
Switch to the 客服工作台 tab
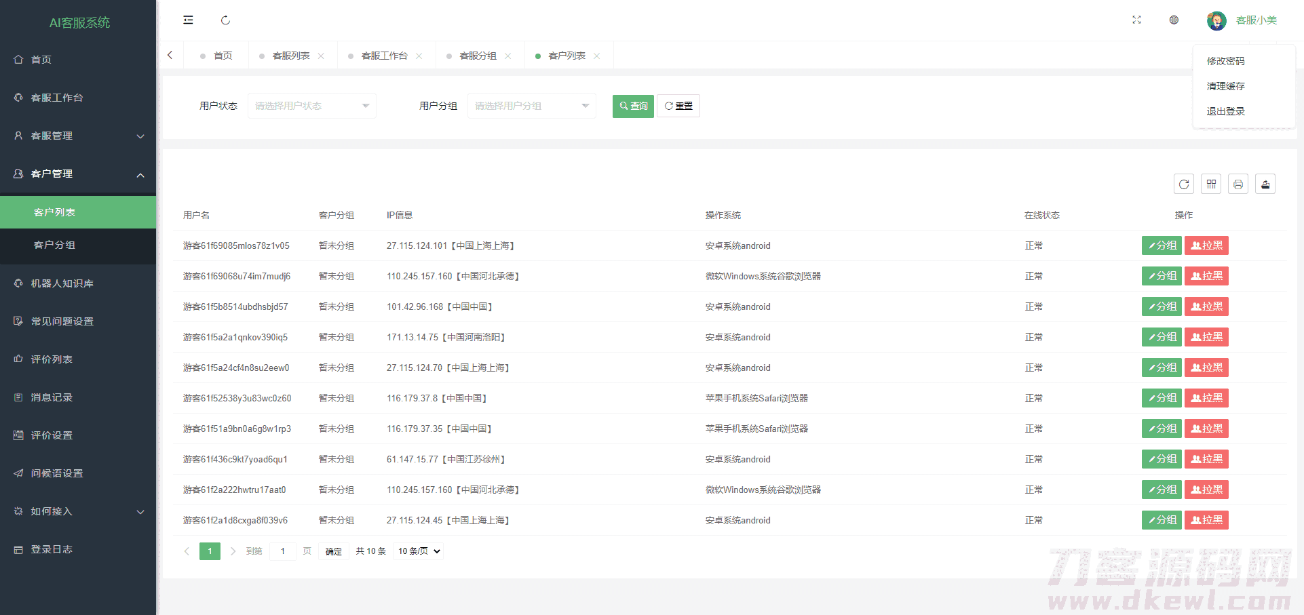click(384, 56)
